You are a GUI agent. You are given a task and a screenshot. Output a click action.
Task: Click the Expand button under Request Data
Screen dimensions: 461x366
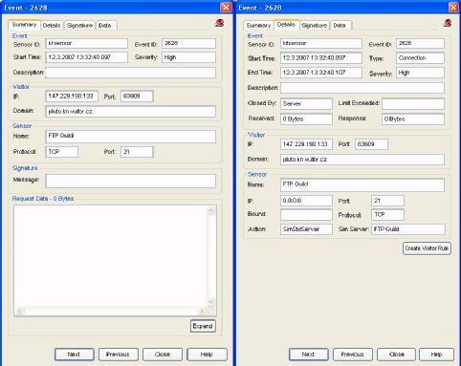point(203,326)
